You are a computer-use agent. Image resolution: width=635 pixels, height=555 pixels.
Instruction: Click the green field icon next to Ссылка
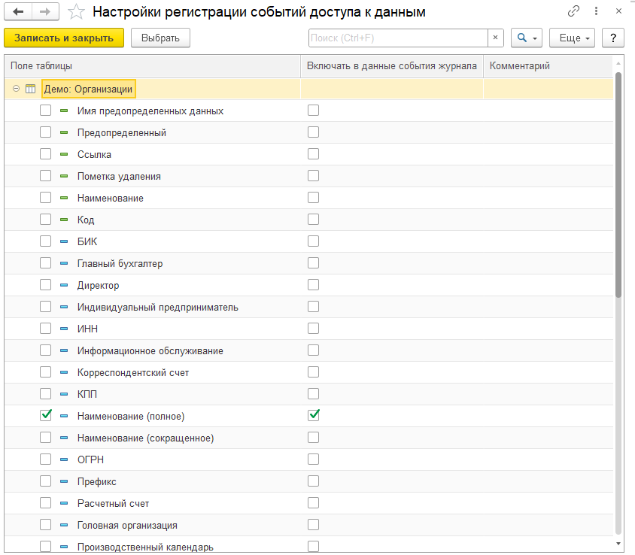coord(64,154)
